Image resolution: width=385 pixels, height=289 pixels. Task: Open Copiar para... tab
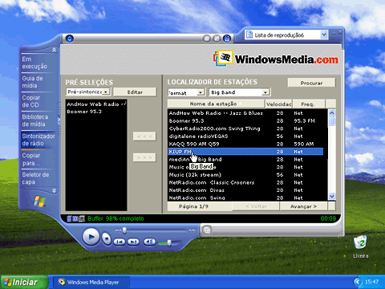(38, 159)
